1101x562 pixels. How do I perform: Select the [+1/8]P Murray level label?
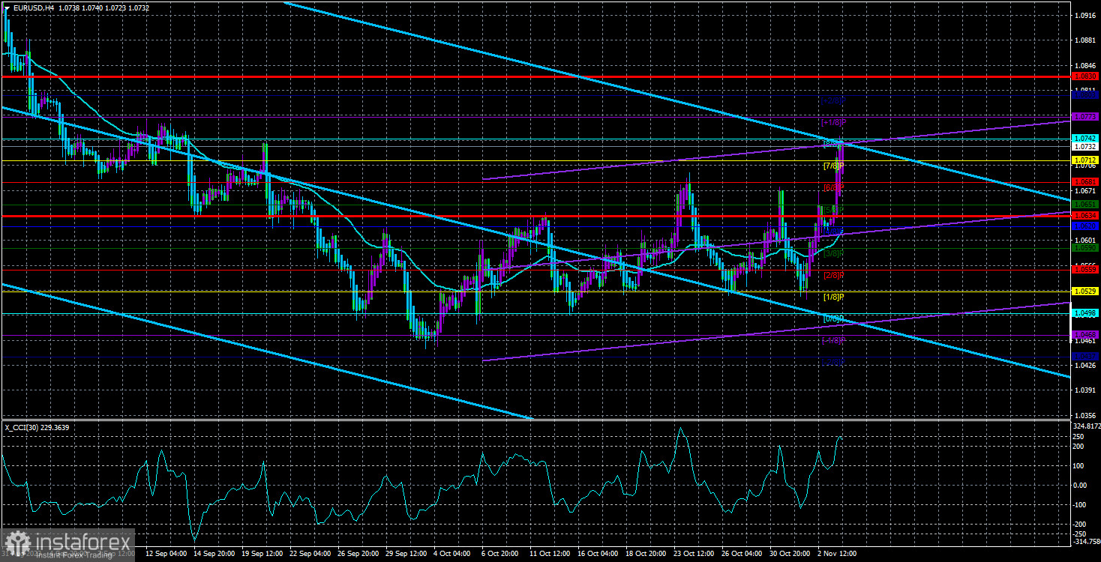pos(834,122)
